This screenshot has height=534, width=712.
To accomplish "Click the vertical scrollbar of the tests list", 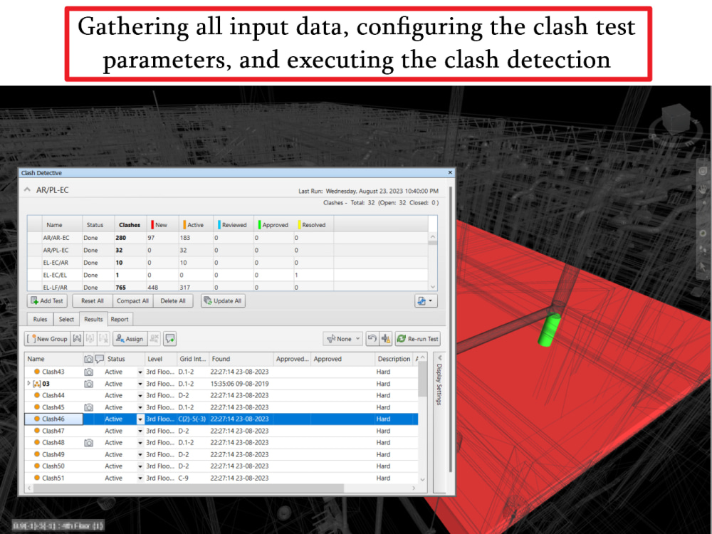I will click(433, 261).
